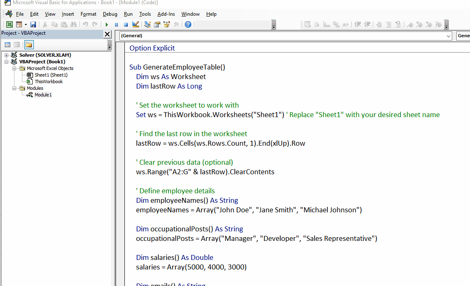Select Module1 in project tree
This screenshot has height=286, width=470.
tap(43, 95)
